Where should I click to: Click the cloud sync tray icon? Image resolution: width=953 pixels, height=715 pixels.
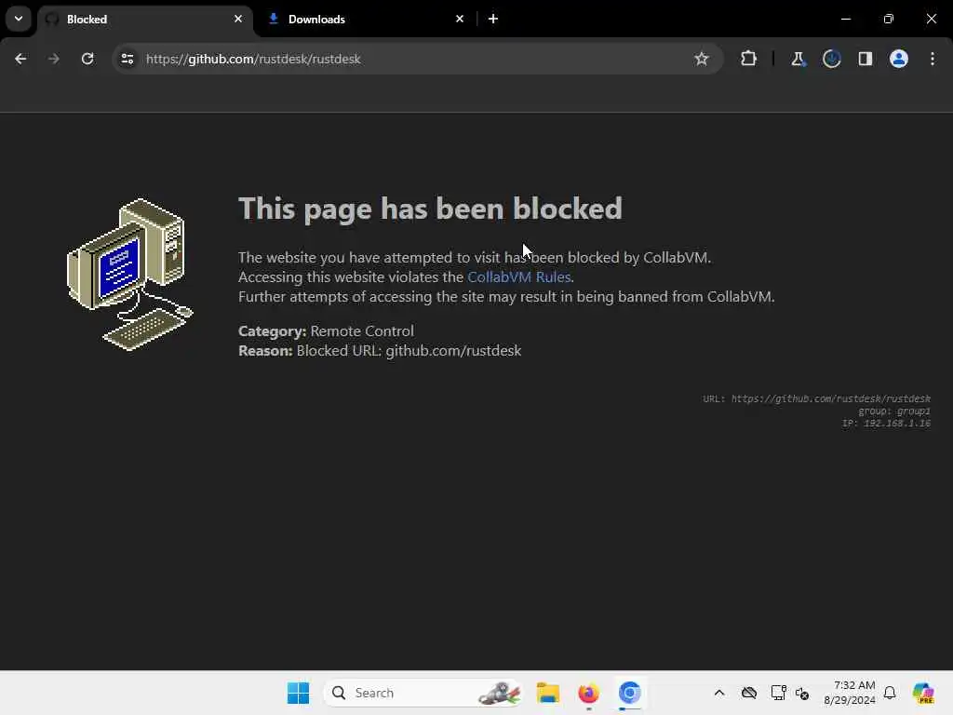pyautogui.click(x=749, y=693)
